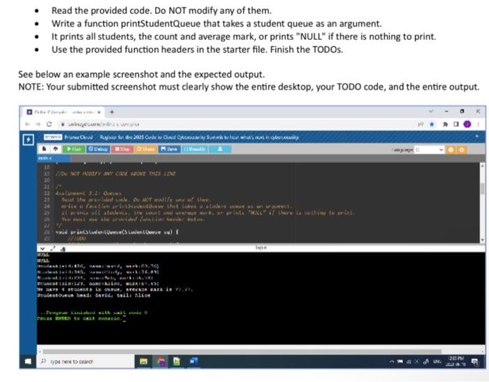Viewport: 489px width, 382px height.
Task: Collapse the console panel with chevron
Action: click(x=43, y=248)
